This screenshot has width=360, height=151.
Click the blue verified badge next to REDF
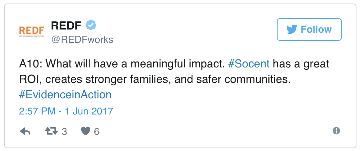tap(92, 25)
